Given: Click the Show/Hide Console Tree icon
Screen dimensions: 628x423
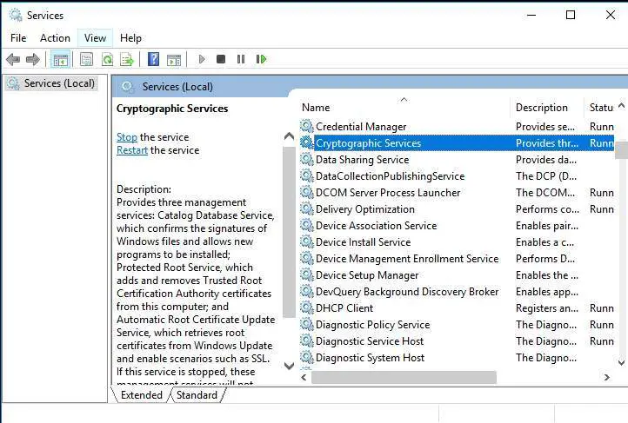Looking at the screenshot, I should [60, 60].
